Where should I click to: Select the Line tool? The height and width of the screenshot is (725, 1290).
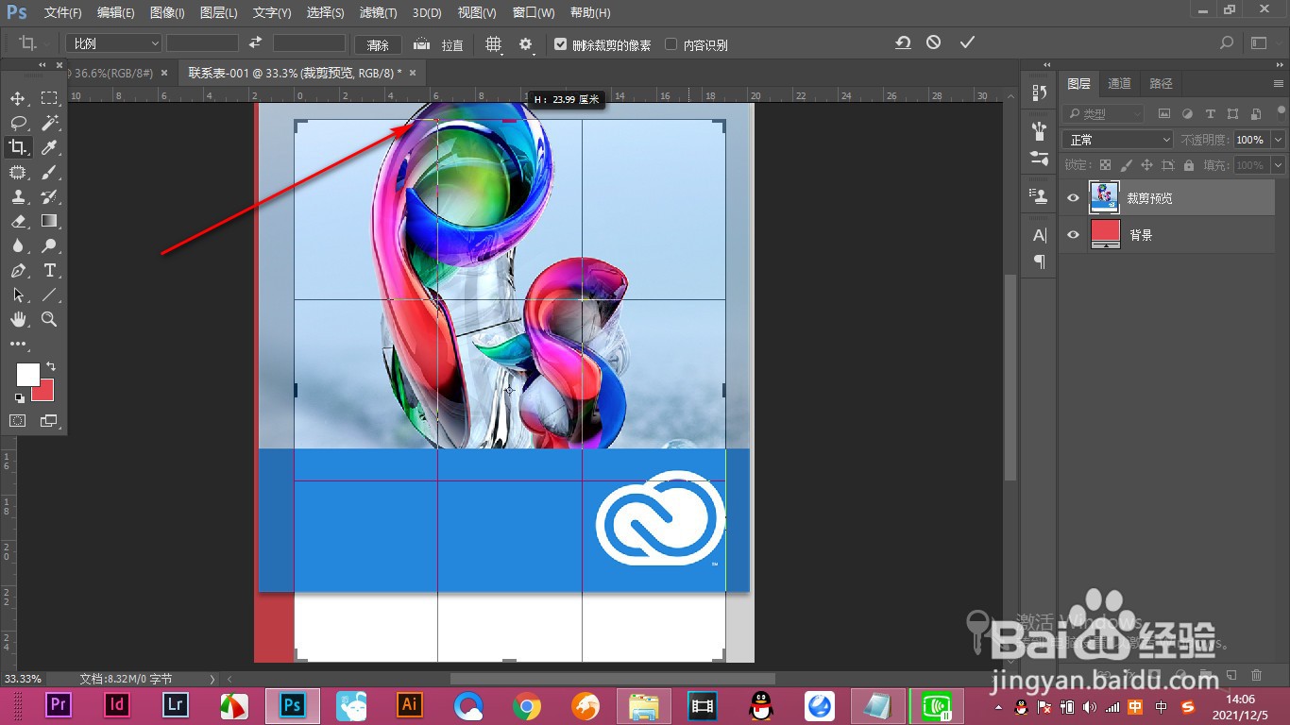pyautogui.click(x=49, y=295)
